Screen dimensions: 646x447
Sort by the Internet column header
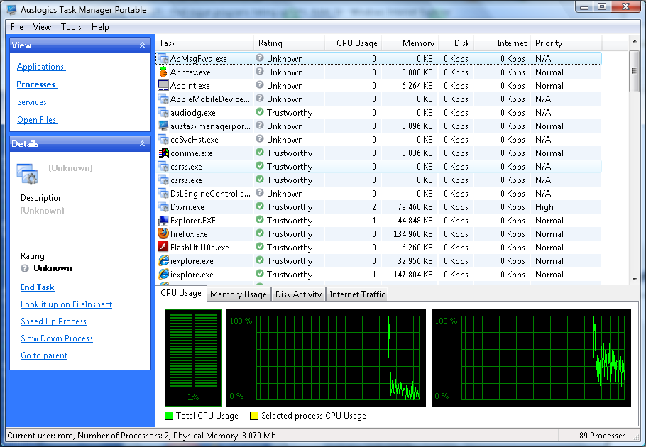coord(502,43)
